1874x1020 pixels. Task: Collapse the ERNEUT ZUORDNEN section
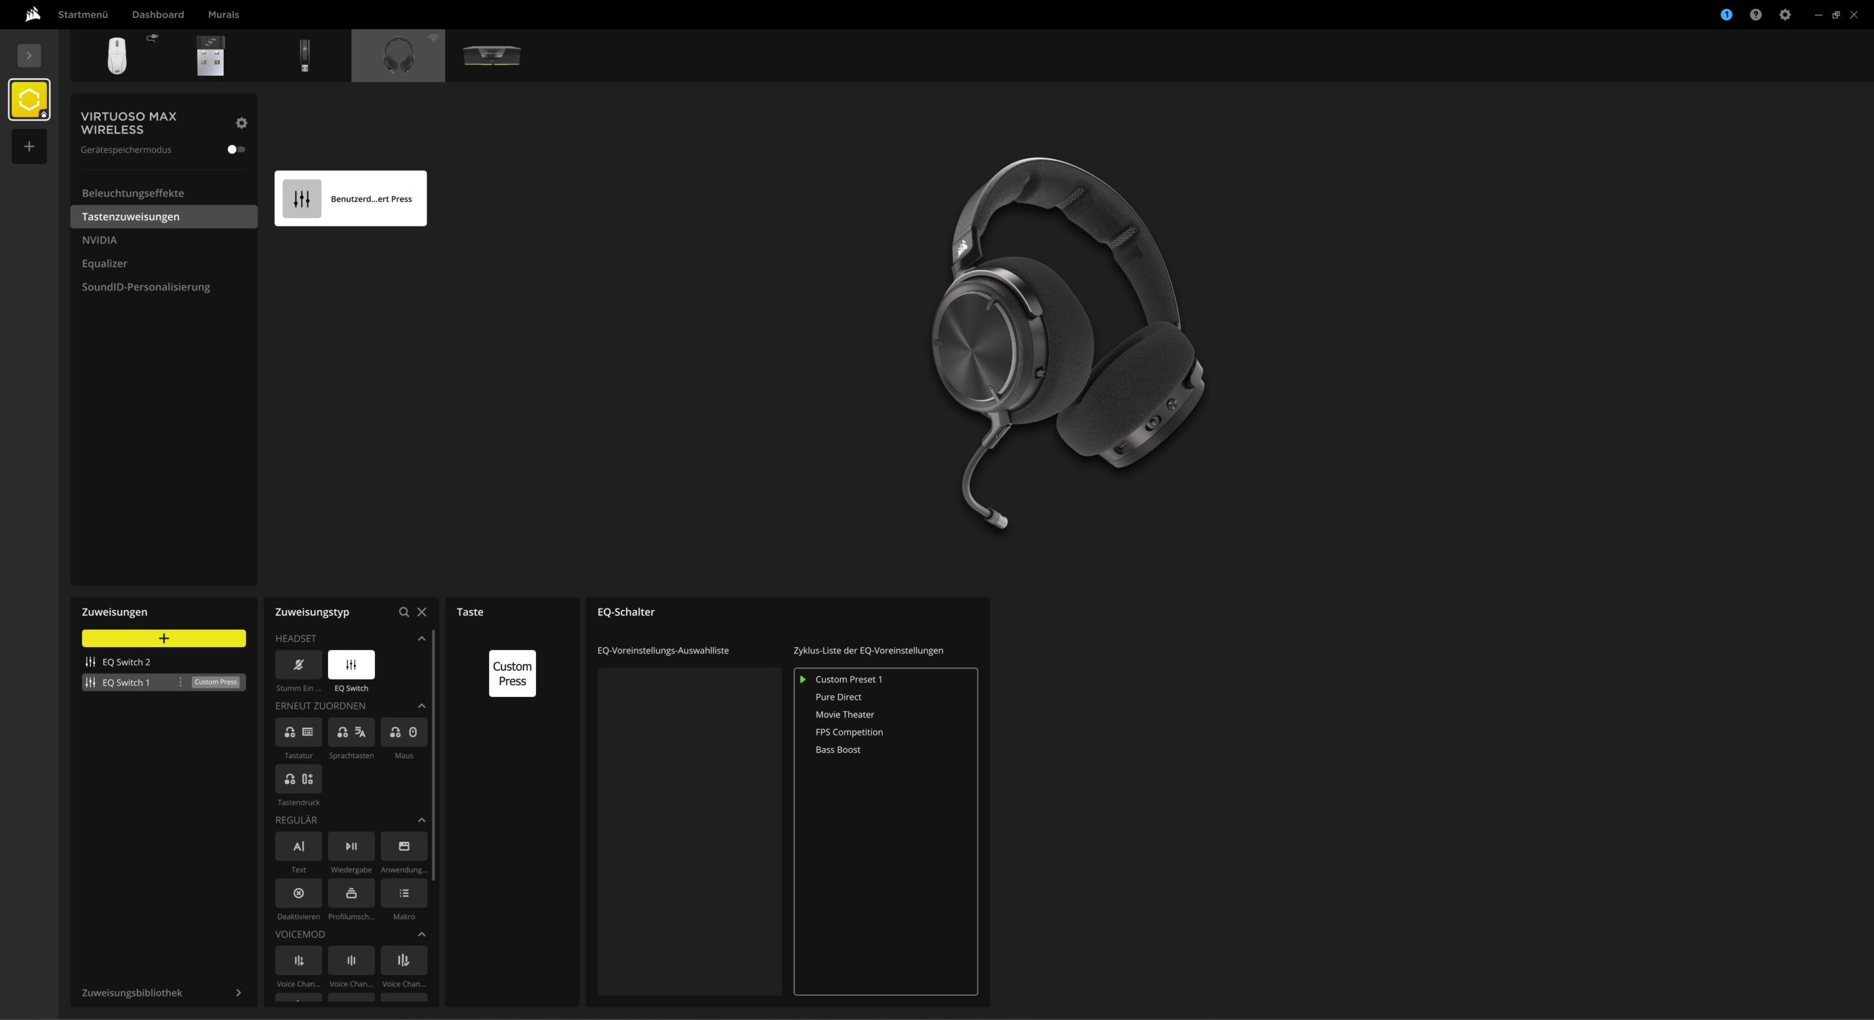click(421, 706)
